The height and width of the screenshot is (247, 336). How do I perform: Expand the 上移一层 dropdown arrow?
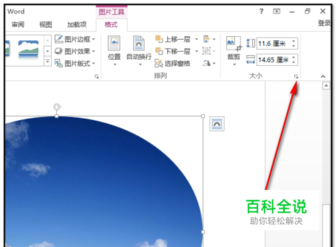click(196, 39)
